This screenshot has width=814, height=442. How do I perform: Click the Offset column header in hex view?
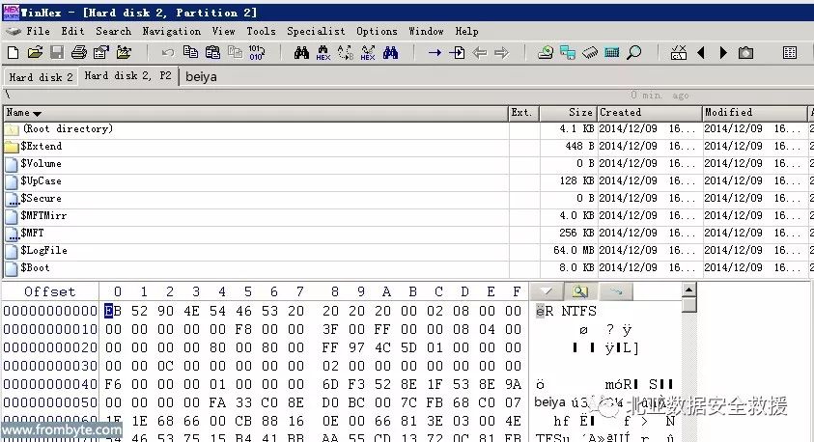coord(50,291)
